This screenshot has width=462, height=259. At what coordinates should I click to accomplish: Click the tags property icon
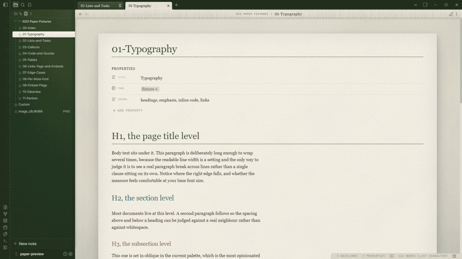click(114, 88)
